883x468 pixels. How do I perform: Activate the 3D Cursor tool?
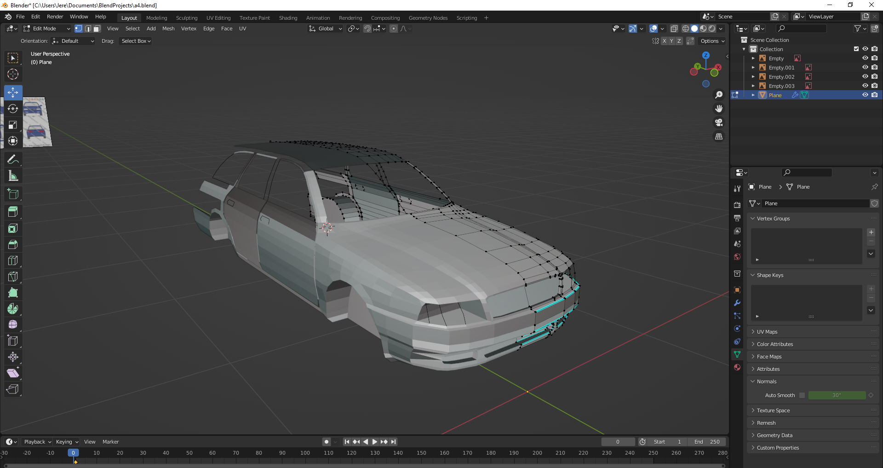13,74
